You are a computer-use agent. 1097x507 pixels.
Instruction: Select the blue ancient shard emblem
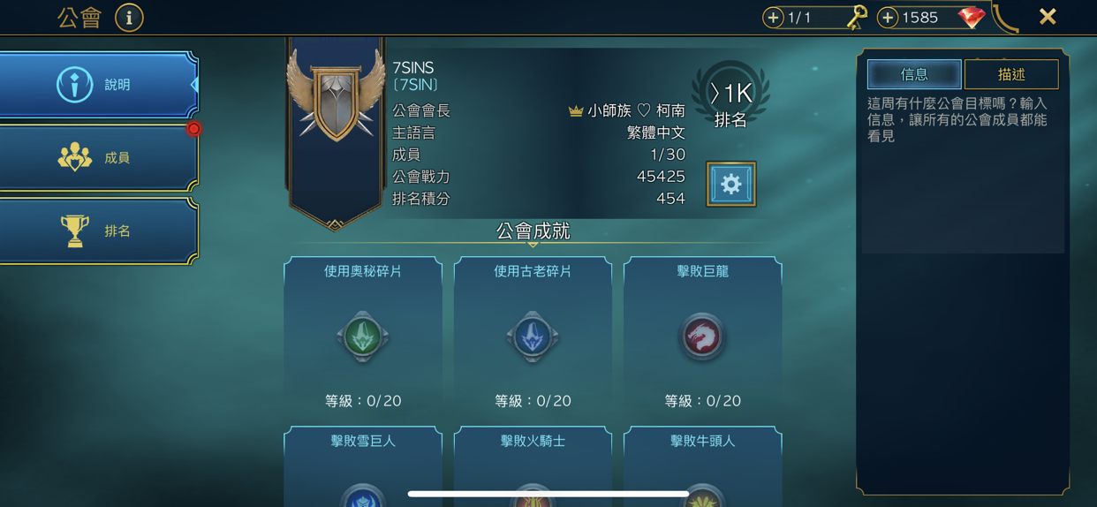[x=533, y=337]
